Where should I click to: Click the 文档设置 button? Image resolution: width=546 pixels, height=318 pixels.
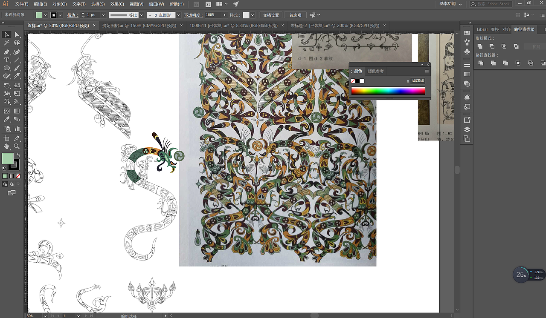[271, 15]
